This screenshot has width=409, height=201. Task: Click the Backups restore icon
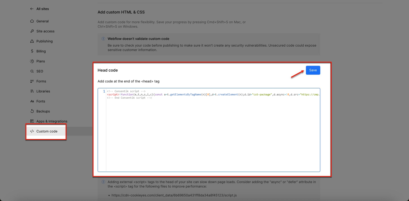click(x=32, y=111)
